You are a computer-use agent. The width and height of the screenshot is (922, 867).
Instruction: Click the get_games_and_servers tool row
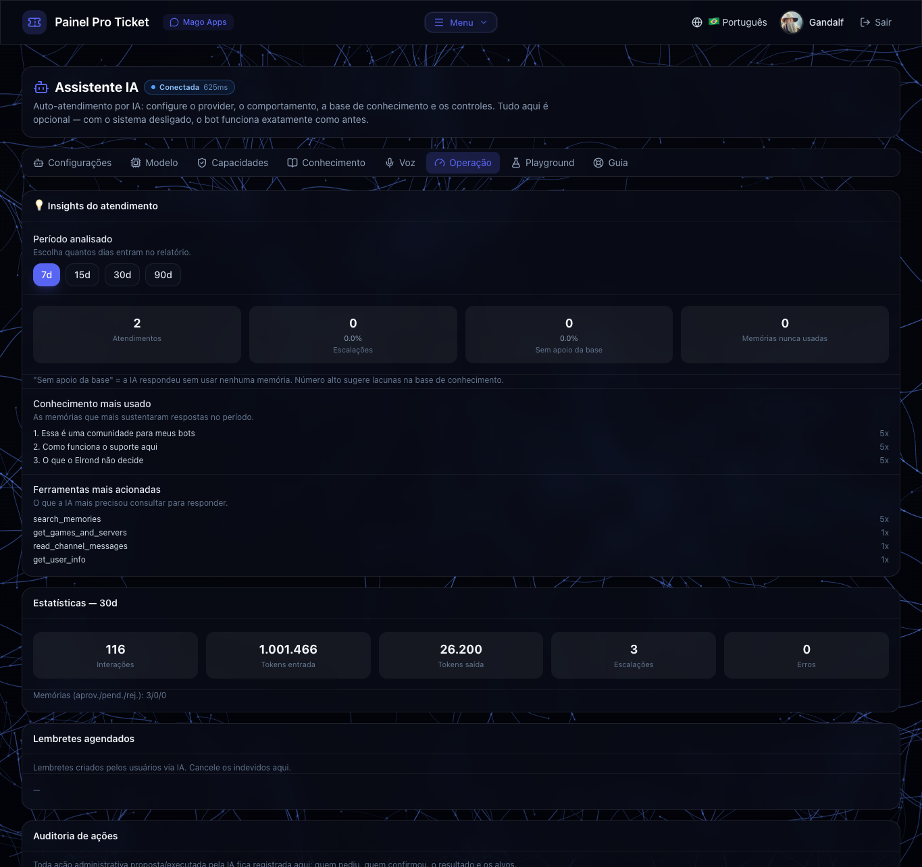click(x=461, y=533)
